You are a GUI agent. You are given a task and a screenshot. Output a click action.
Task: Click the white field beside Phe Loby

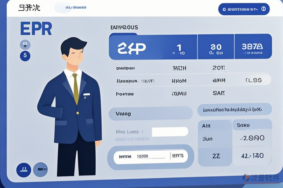tap(170, 132)
